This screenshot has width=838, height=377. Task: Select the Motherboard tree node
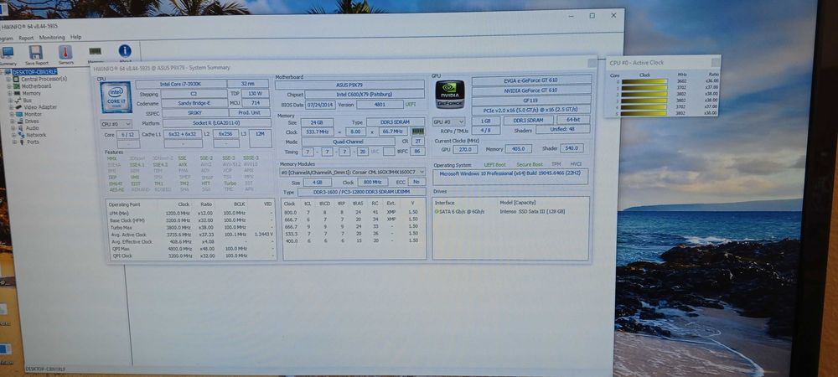click(36, 86)
